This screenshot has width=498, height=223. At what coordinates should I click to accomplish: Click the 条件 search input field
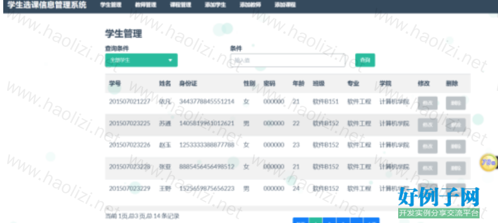[x=287, y=60]
